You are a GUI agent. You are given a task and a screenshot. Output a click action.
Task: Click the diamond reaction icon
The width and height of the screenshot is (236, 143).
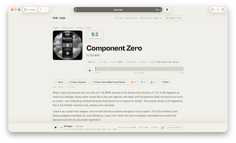(142, 82)
